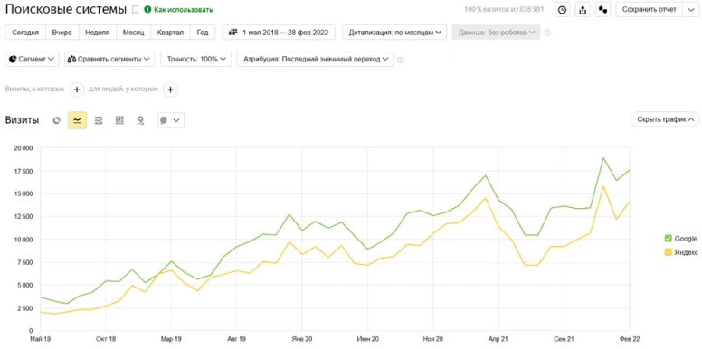Open the report history clock icon
Image resolution: width=702 pixels, height=349 pixels.
(563, 10)
